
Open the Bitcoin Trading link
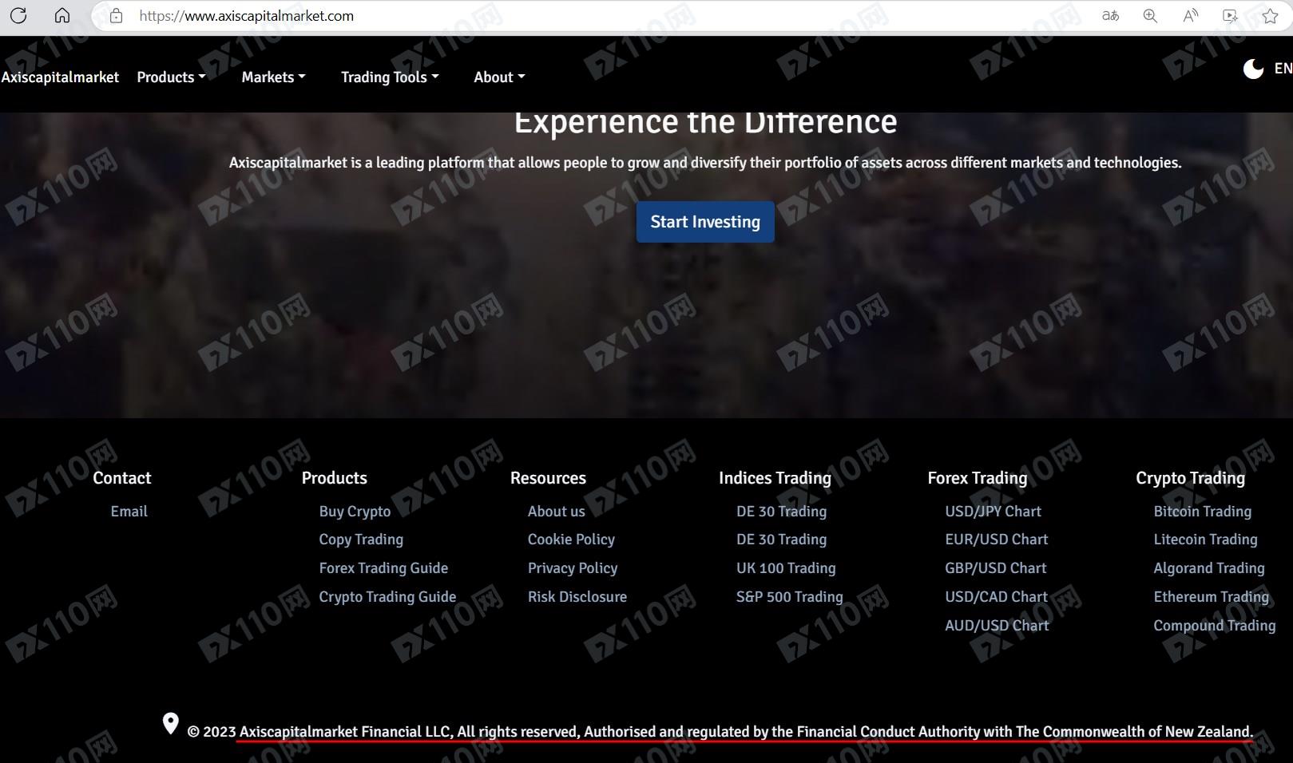[x=1202, y=512]
